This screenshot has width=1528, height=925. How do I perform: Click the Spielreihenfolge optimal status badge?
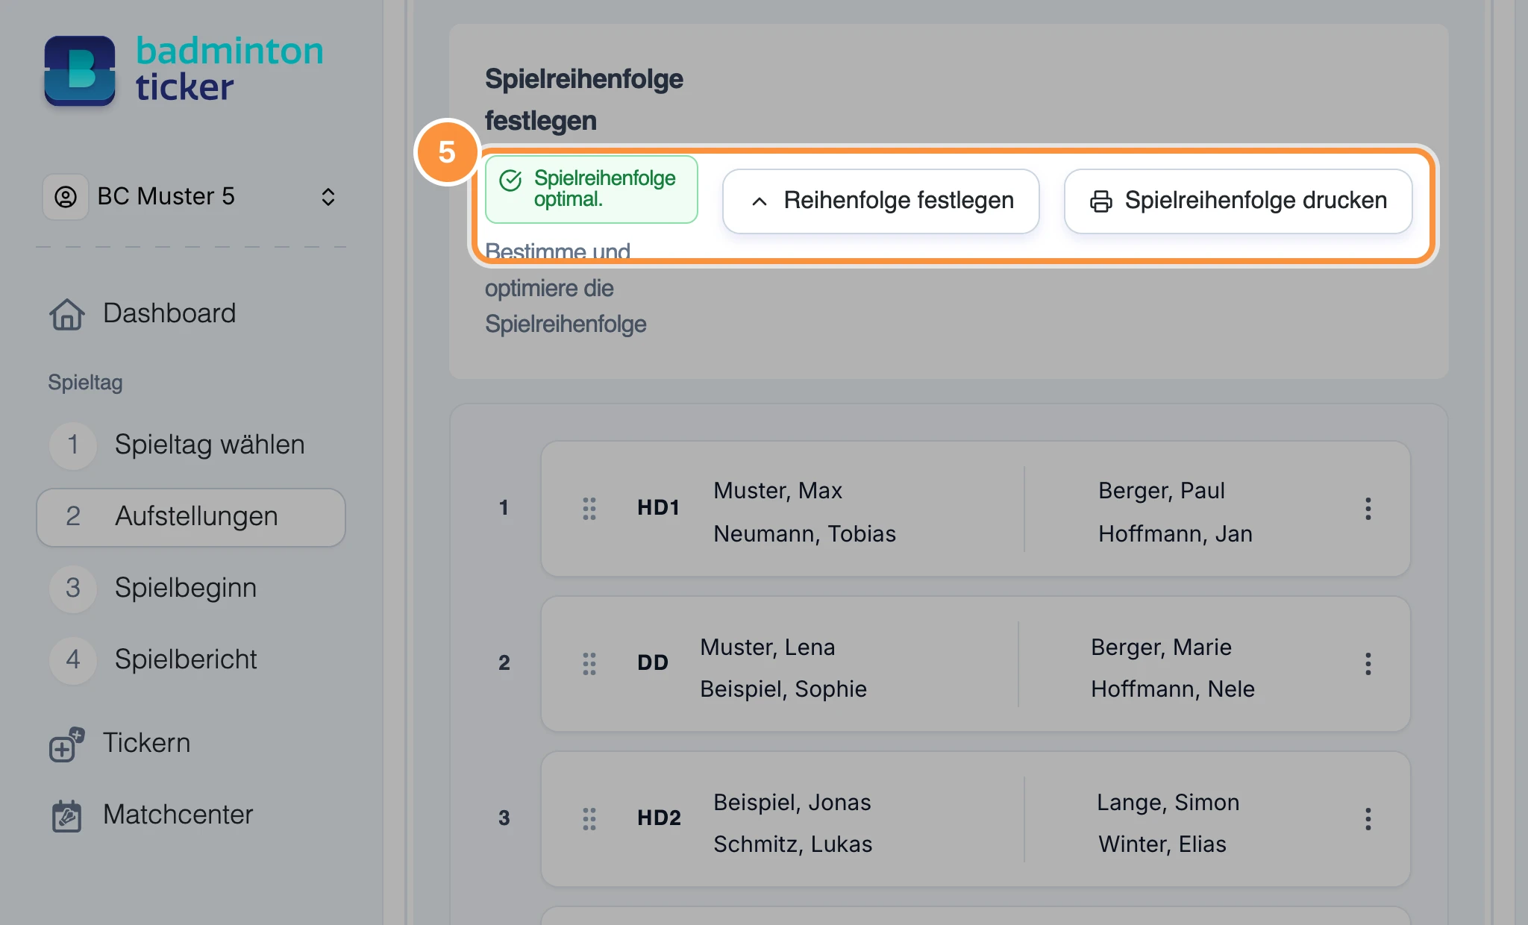pyautogui.click(x=591, y=189)
